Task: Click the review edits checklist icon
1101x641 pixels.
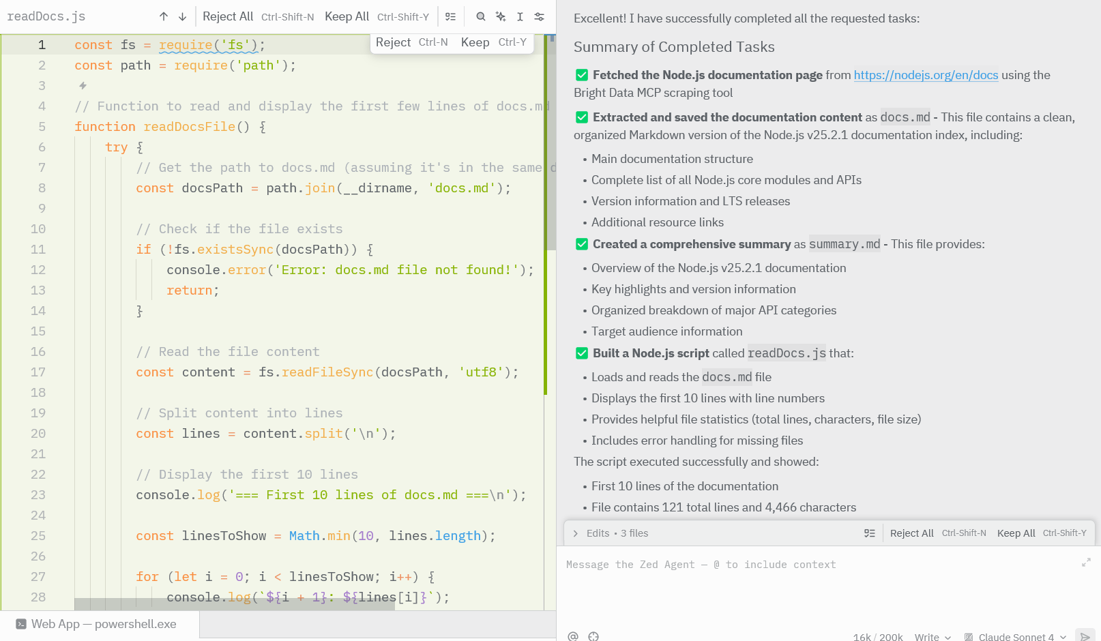Action: tap(451, 16)
